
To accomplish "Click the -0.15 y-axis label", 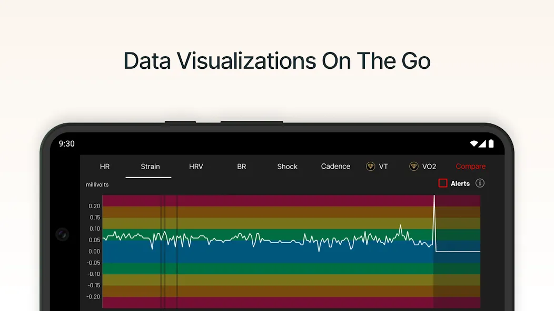I will pos(93,285).
